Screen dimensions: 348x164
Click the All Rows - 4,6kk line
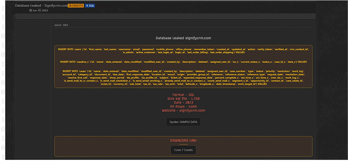pyautogui.click(x=184, y=106)
